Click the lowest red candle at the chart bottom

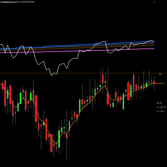tap(51, 143)
